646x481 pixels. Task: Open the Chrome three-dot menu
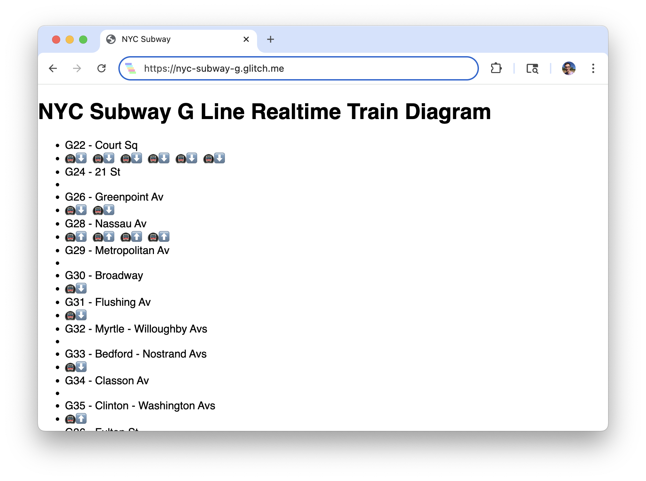click(x=593, y=68)
